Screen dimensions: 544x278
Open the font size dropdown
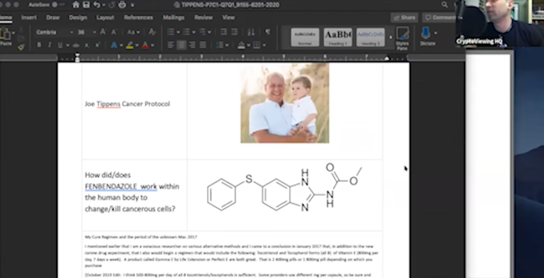[x=94, y=32]
